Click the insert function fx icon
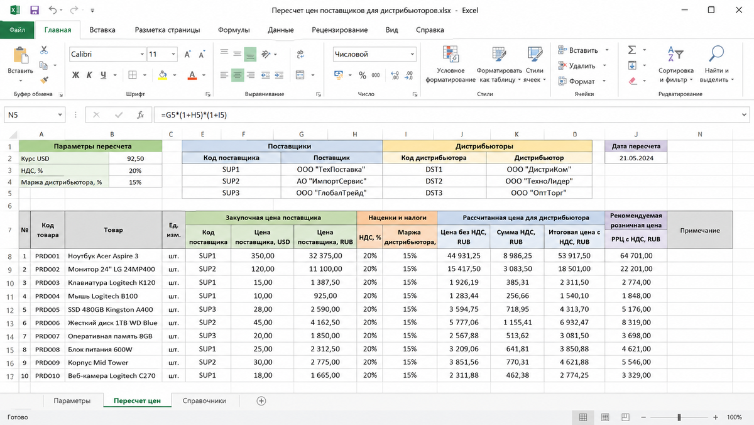The image size is (754, 425). [x=141, y=115]
